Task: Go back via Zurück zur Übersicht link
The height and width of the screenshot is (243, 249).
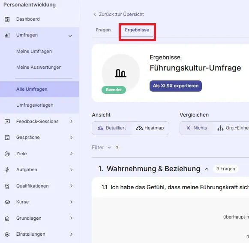Action: pyautogui.click(x=121, y=14)
